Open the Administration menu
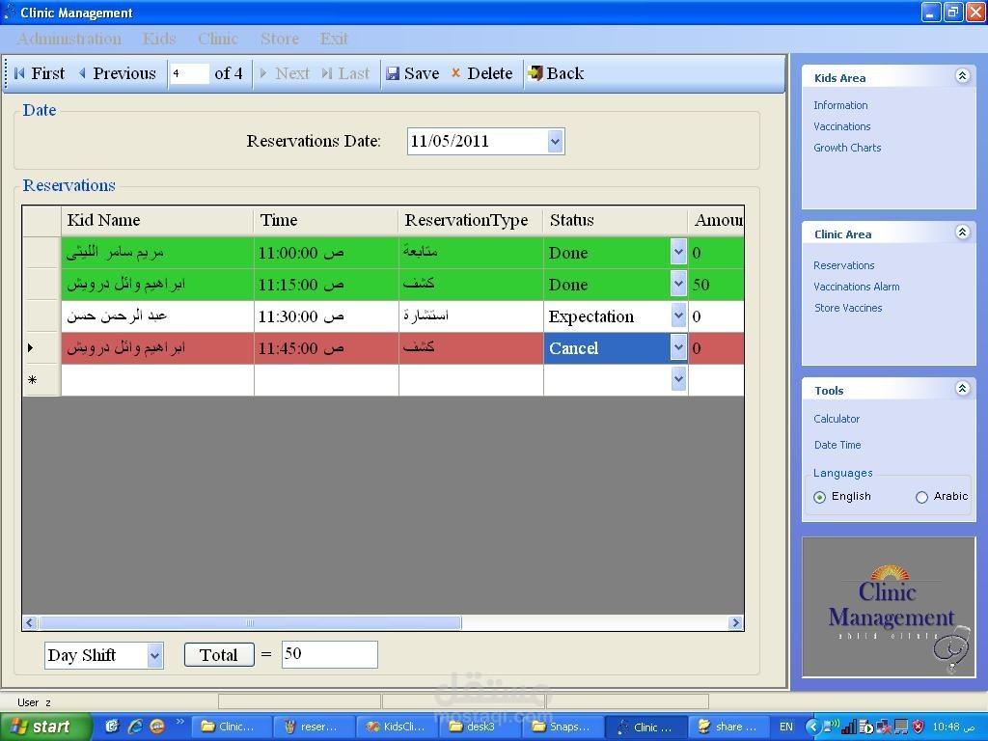The width and height of the screenshot is (988, 741). tap(69, 39)
